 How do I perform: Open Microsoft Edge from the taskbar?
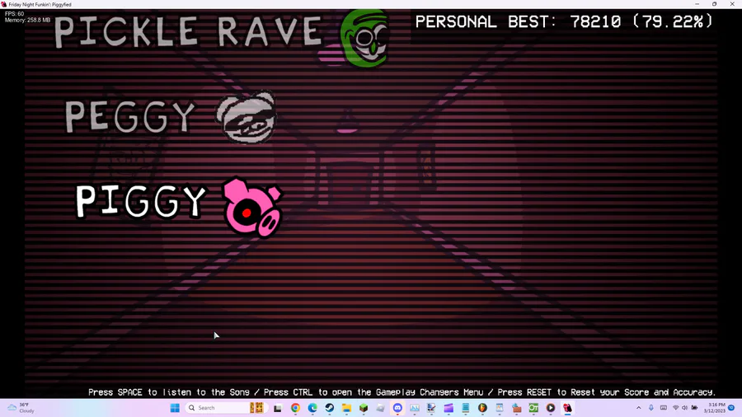(312, 408)
